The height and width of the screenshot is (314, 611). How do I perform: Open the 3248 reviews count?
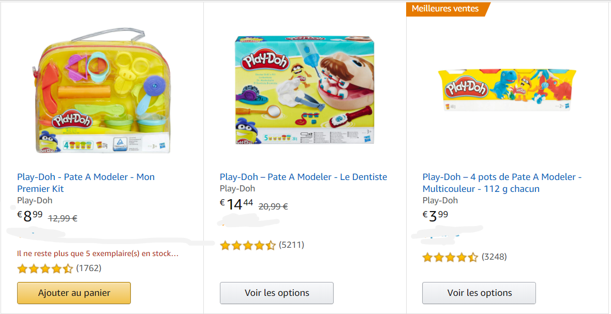494,257
